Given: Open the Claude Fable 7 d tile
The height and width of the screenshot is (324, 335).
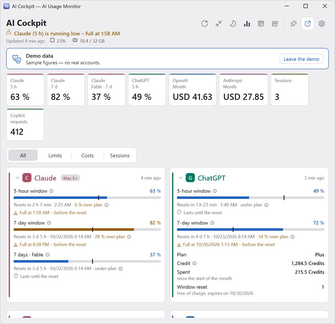Looking at the screenshot, I should pos(107,90).
